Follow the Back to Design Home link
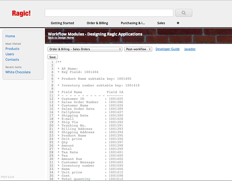 point(61,38)
